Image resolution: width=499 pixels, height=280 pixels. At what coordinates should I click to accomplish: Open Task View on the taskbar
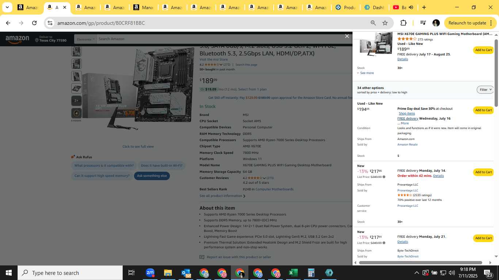pyautogui.click(x=132, y=273)
